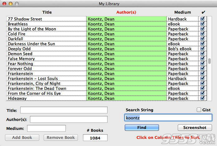The width and height of the screenshot is (217, 146).
Task: Select Frankenstein - Lost Souls title
Action: 47,78
